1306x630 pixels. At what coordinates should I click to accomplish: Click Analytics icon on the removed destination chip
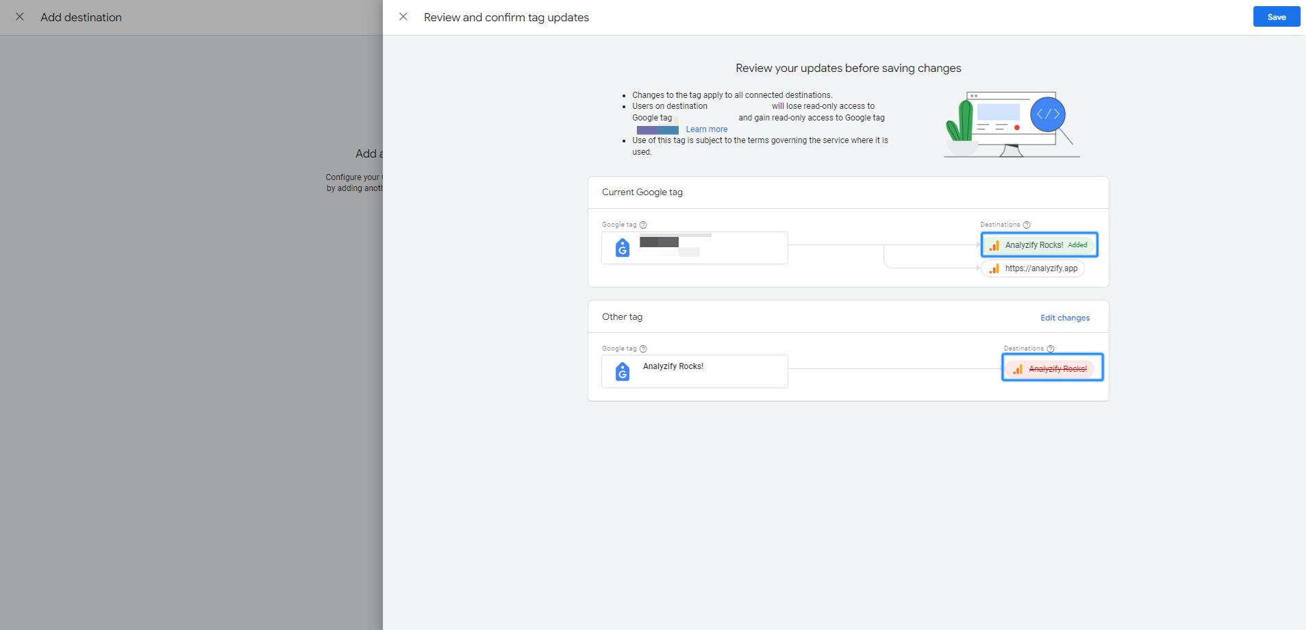[1018, 369]
